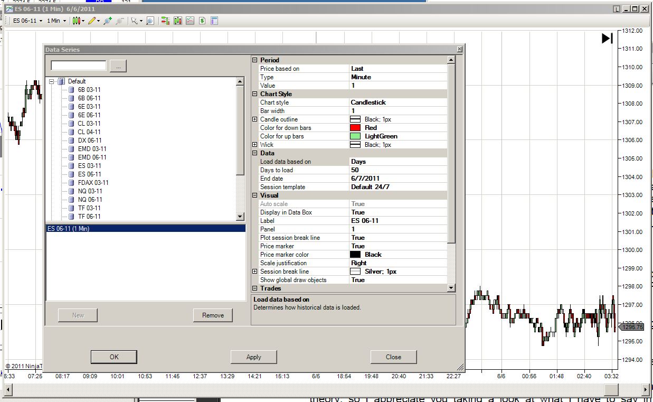The height and width of the screenshot is (402, 653).
Task: Click the Type value Minute
Action: tap(398, 77)
